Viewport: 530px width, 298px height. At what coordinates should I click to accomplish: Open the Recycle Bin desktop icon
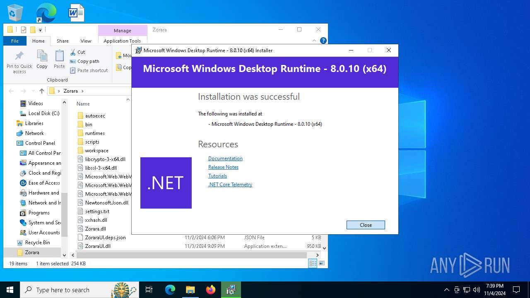[15, 13]
